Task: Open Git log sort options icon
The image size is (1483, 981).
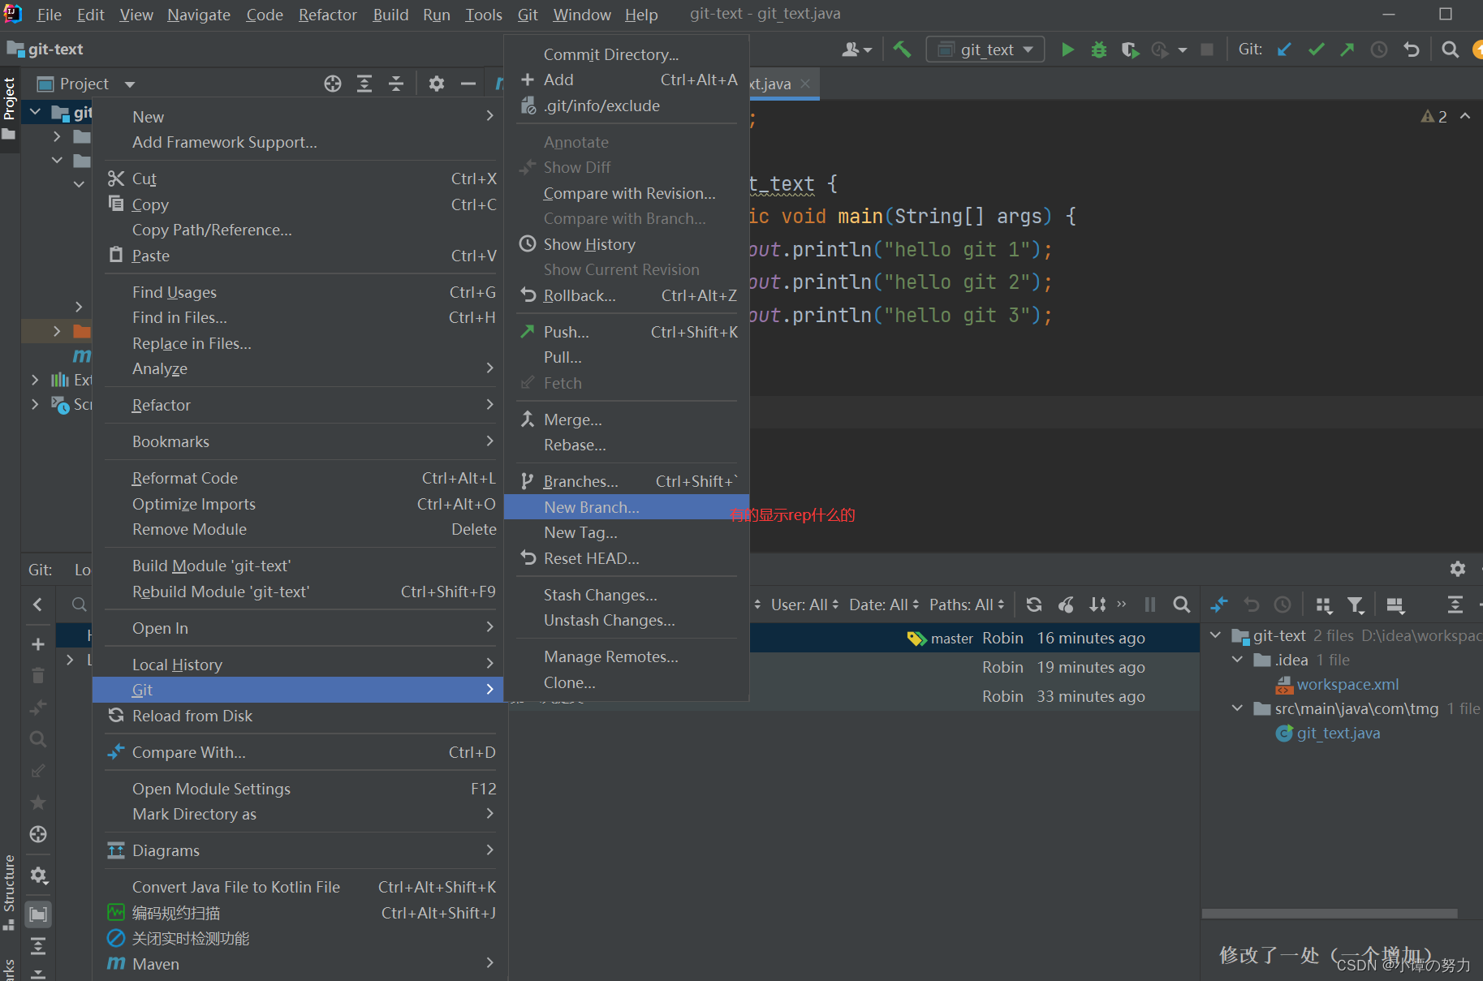Action: coord(1097,605)
